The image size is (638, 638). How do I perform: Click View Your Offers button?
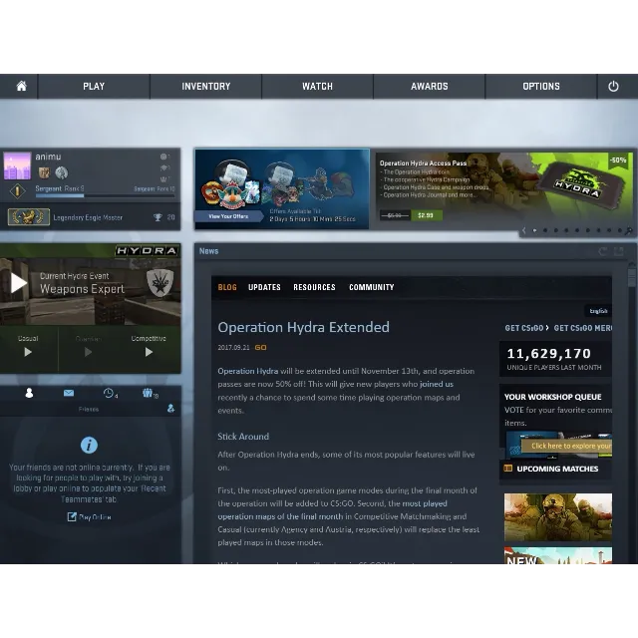(228, 216)
